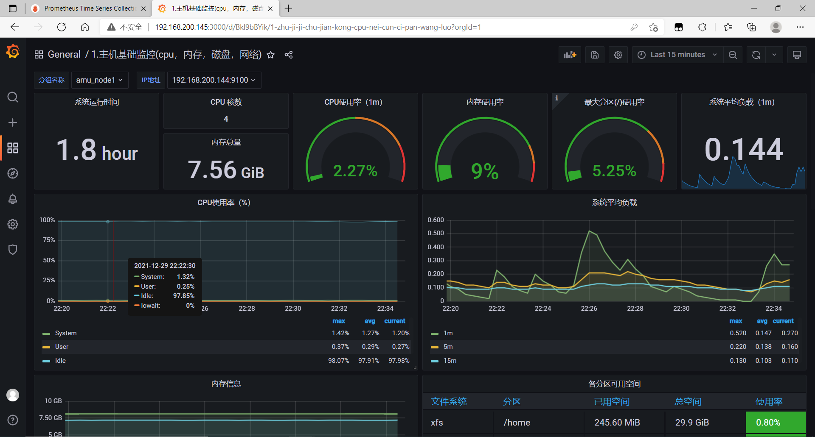The height and width of the screenshot is (437, 815).
Task: Sort load legend by max column
Action: coord(736,321)
